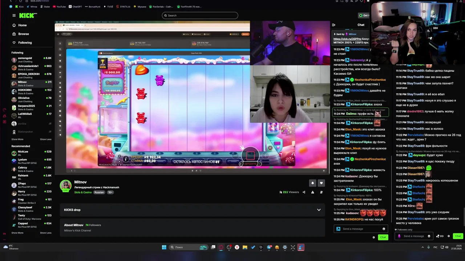Open Browse in the sidebar
This screenshot has height=261, width=465.
pyautogui.click(x=23, y=34)
